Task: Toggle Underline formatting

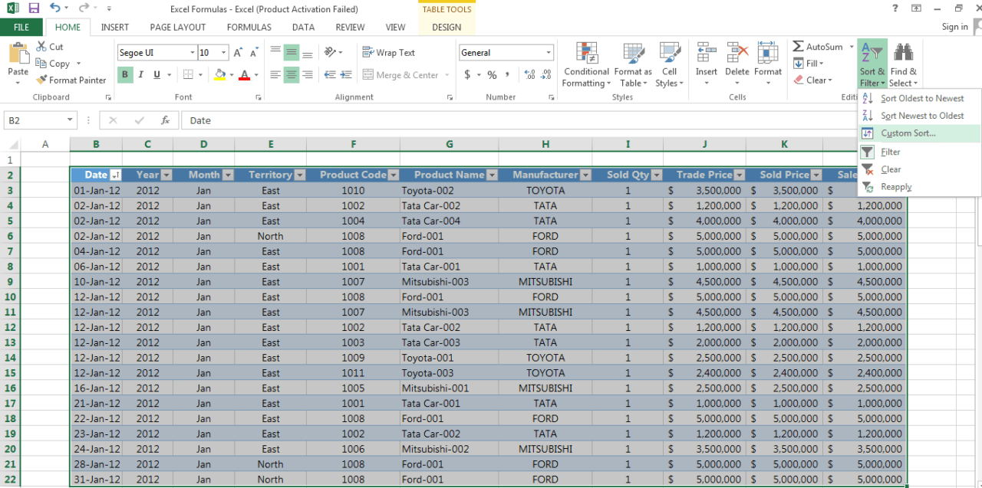Action: 157,75
